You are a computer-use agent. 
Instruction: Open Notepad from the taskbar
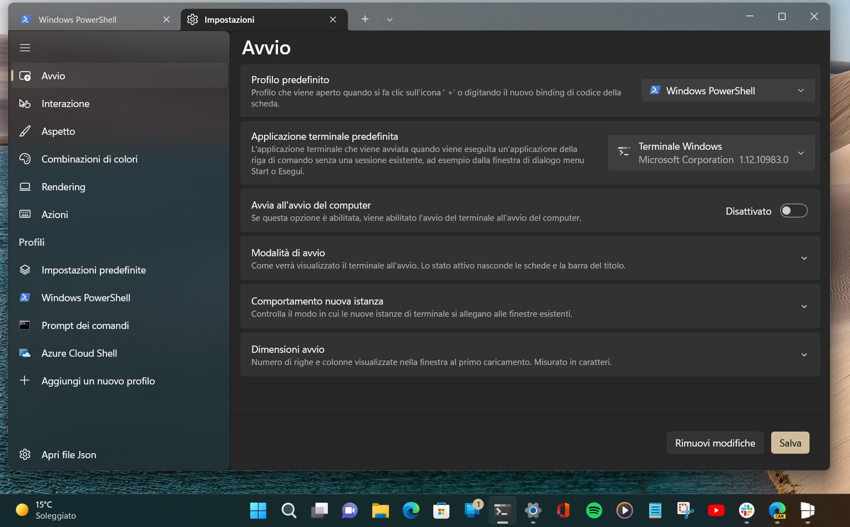pos(655,510)
